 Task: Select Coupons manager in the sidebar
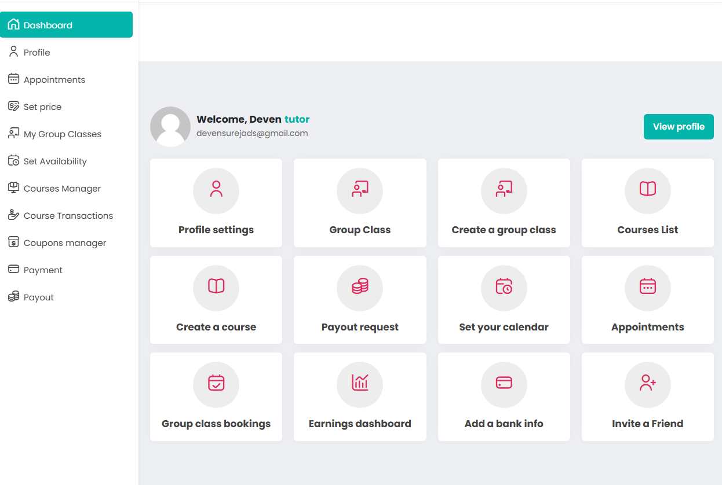point(67,242)
